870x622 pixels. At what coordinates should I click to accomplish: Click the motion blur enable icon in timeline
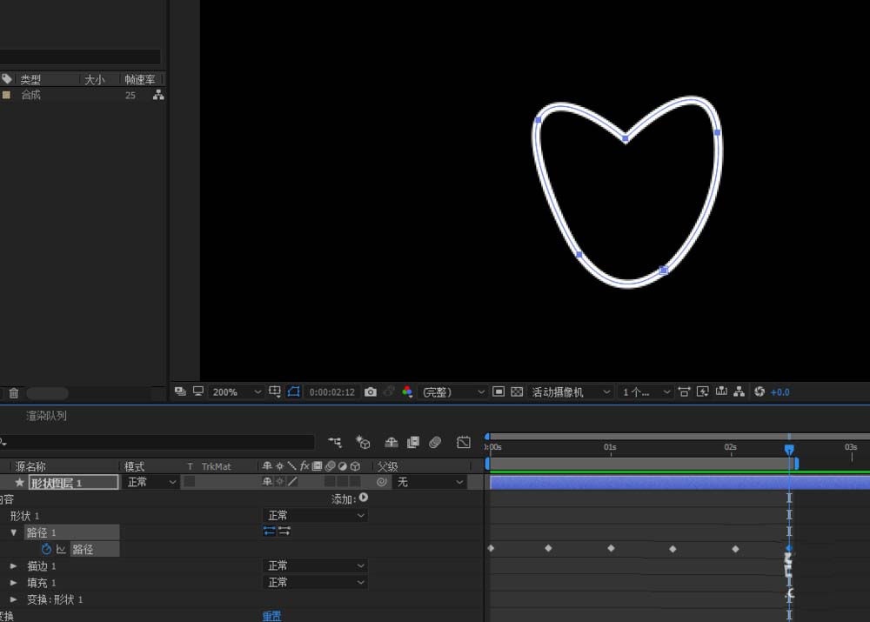[x=435, y=442]
